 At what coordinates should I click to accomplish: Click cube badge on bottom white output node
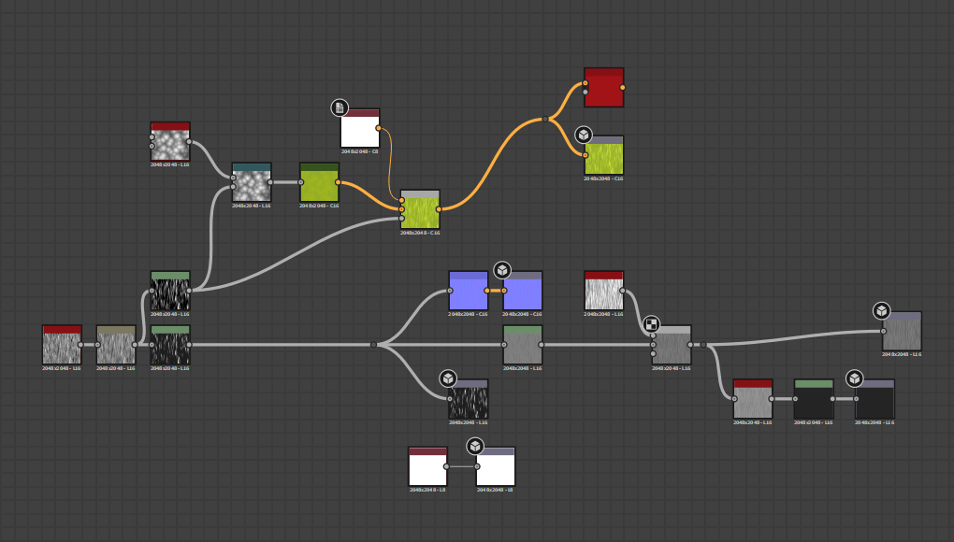(x=475, y=446)
